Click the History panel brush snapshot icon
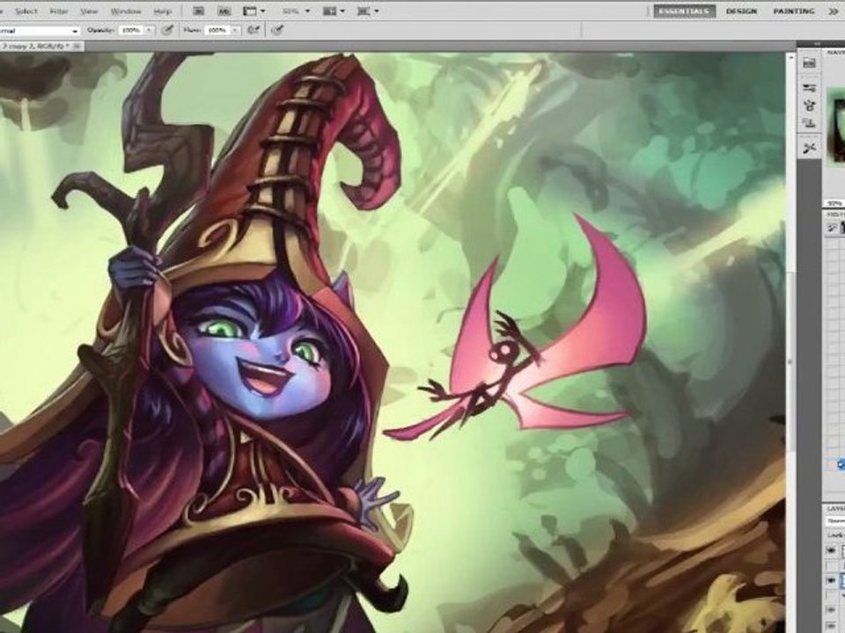The image size is (845, 633). coord(832,229)
